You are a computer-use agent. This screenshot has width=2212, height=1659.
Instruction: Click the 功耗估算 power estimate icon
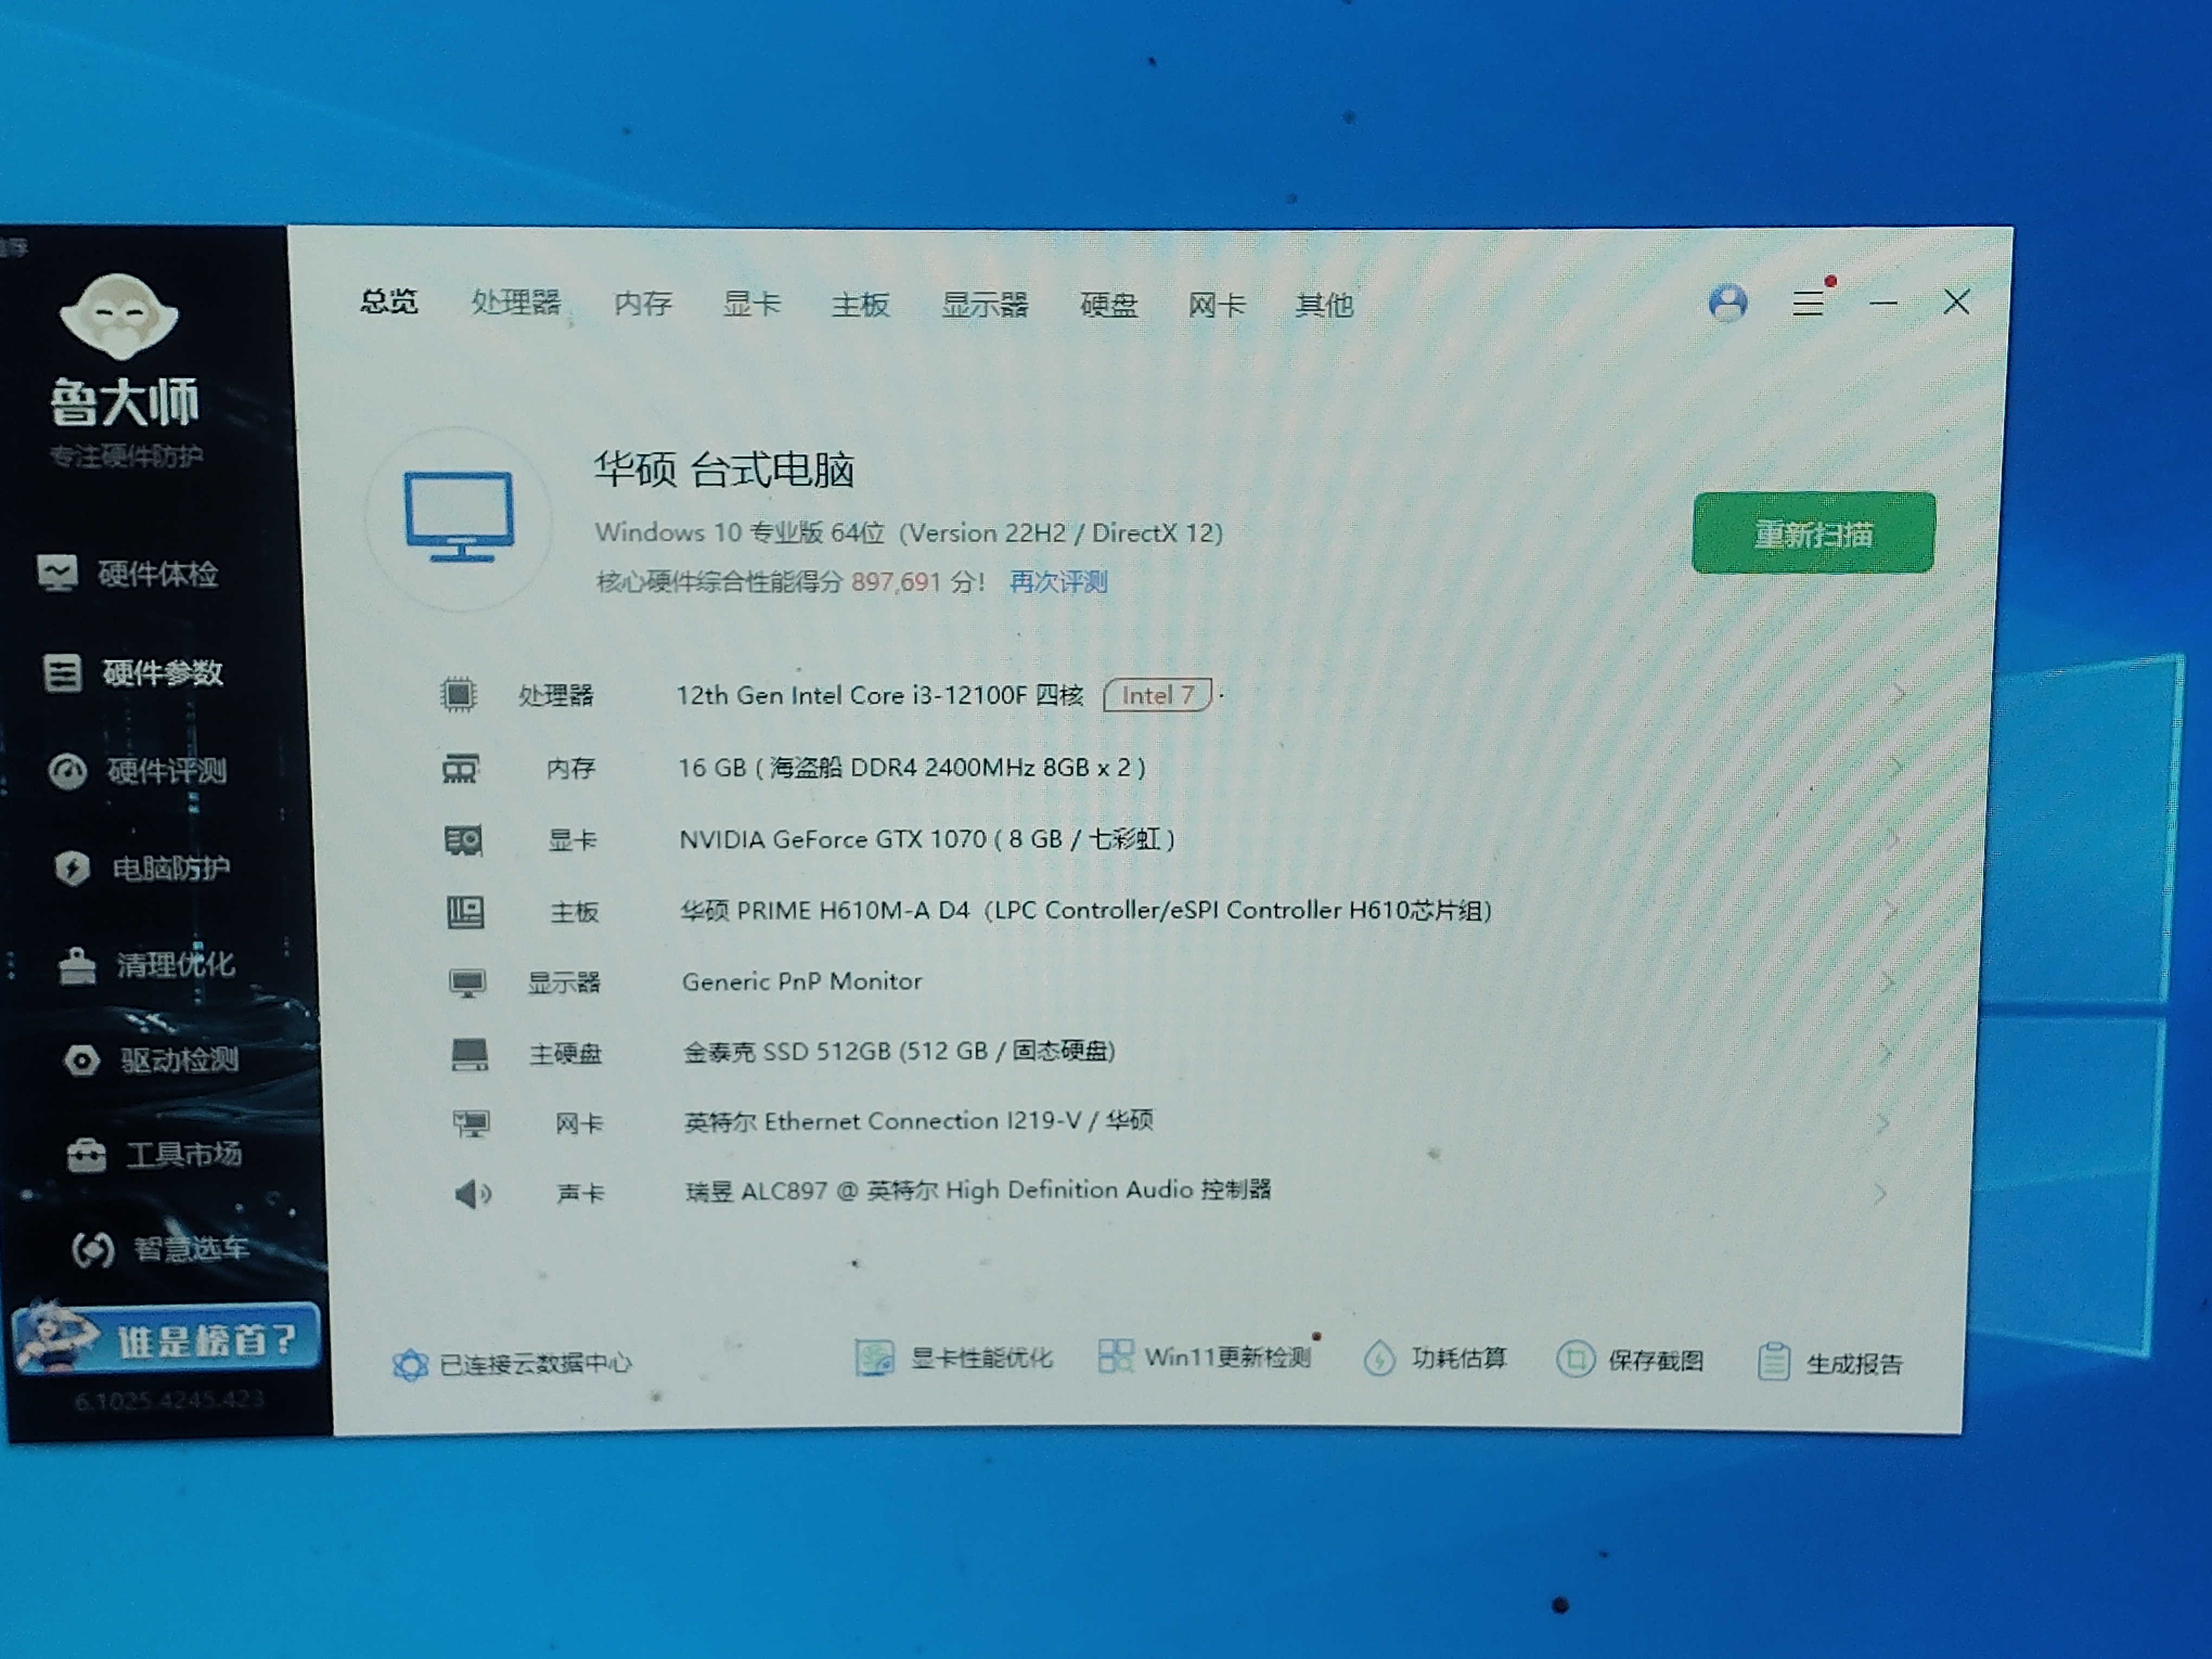pyautogui.click(x=1379, y=1358)
